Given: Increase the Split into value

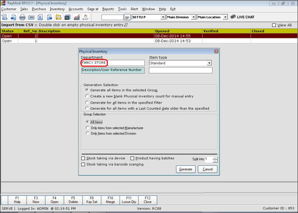Looking at the screenshot, I should click(x=215, y=158).
